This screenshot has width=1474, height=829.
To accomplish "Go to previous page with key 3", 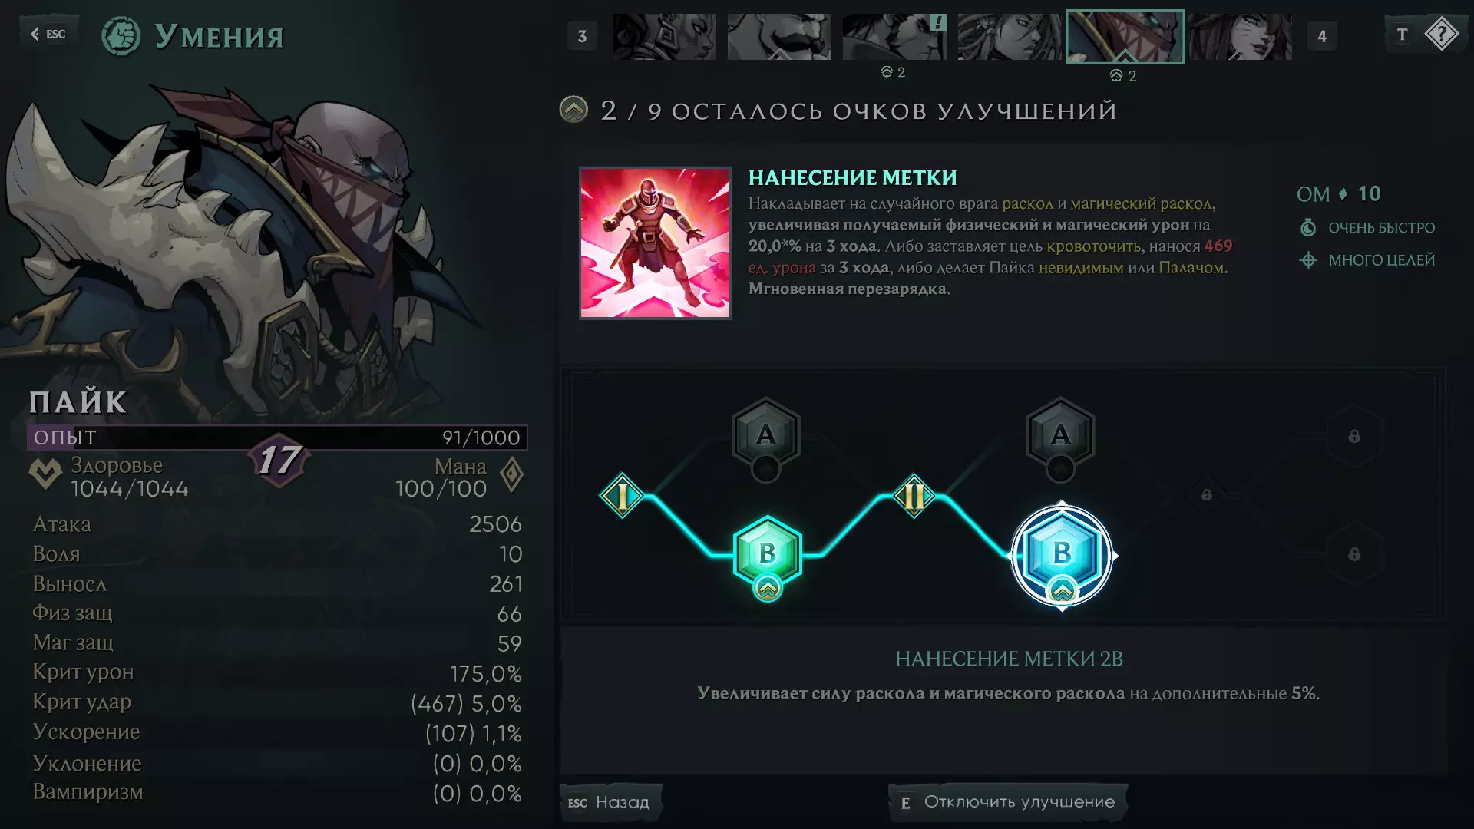I will [x=582, y=36].
